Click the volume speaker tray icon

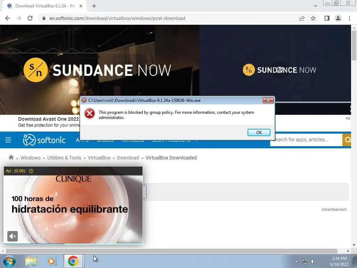[313, 261]
